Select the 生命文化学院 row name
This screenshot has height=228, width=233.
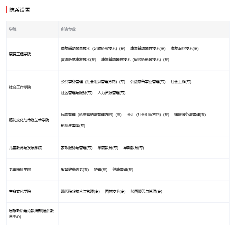point(20,191)
